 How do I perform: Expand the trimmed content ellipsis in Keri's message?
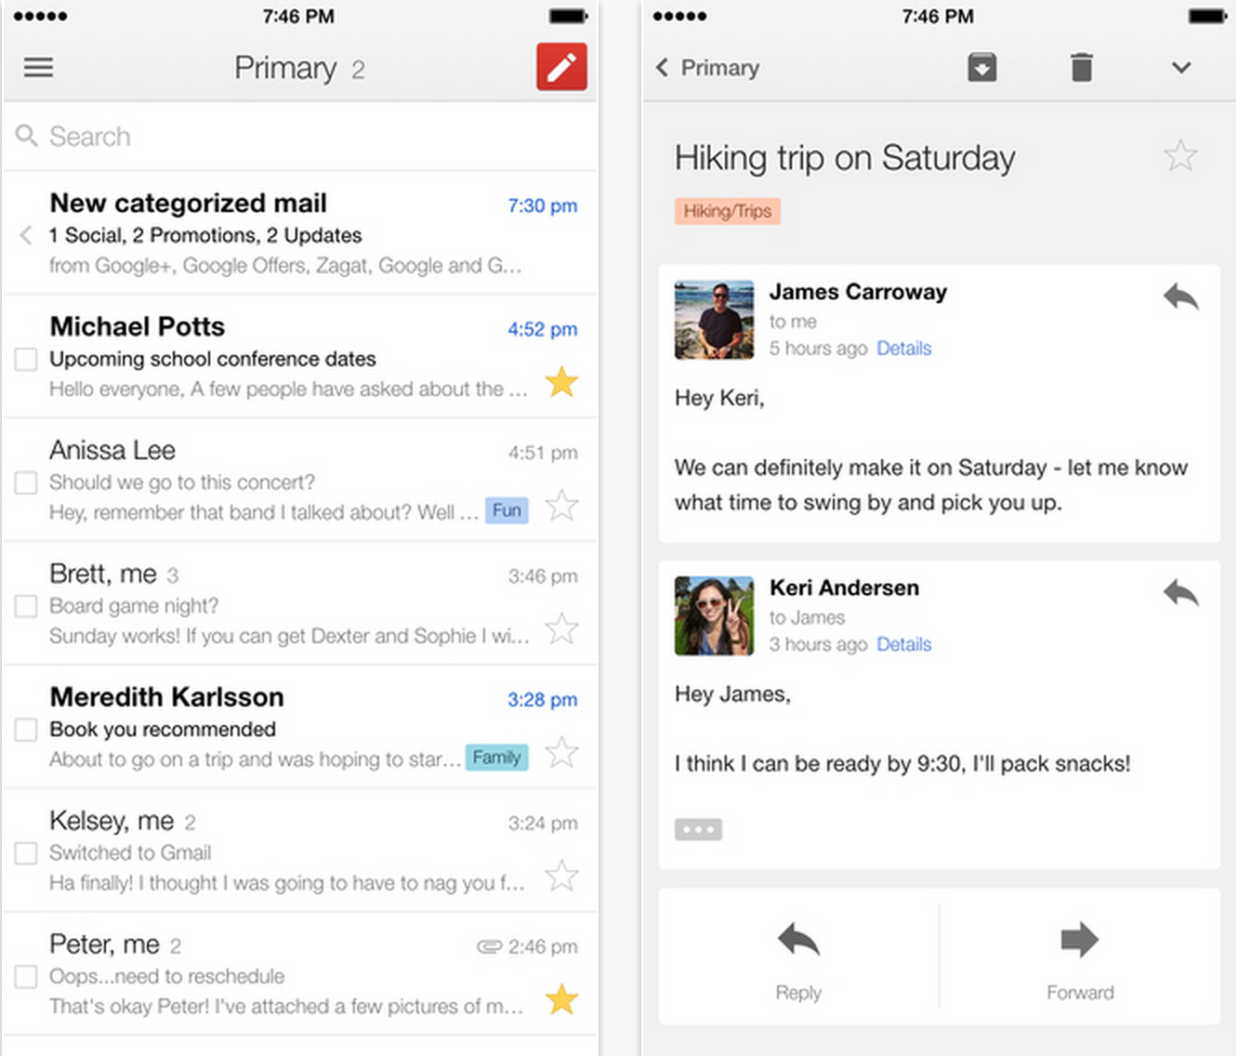pos(698,829)
